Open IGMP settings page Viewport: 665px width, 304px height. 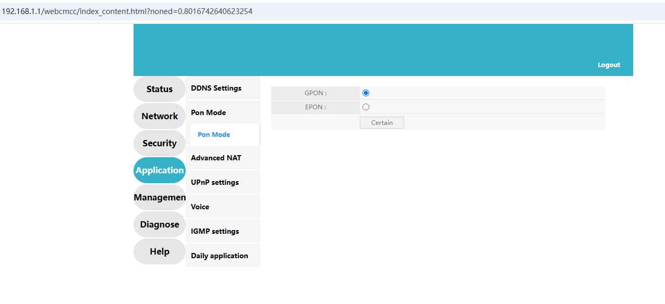(214, 231)
